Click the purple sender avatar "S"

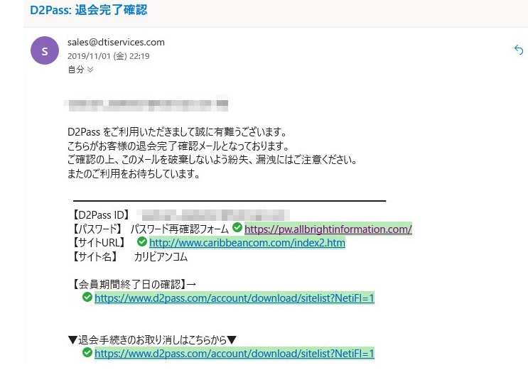[45, 50]
